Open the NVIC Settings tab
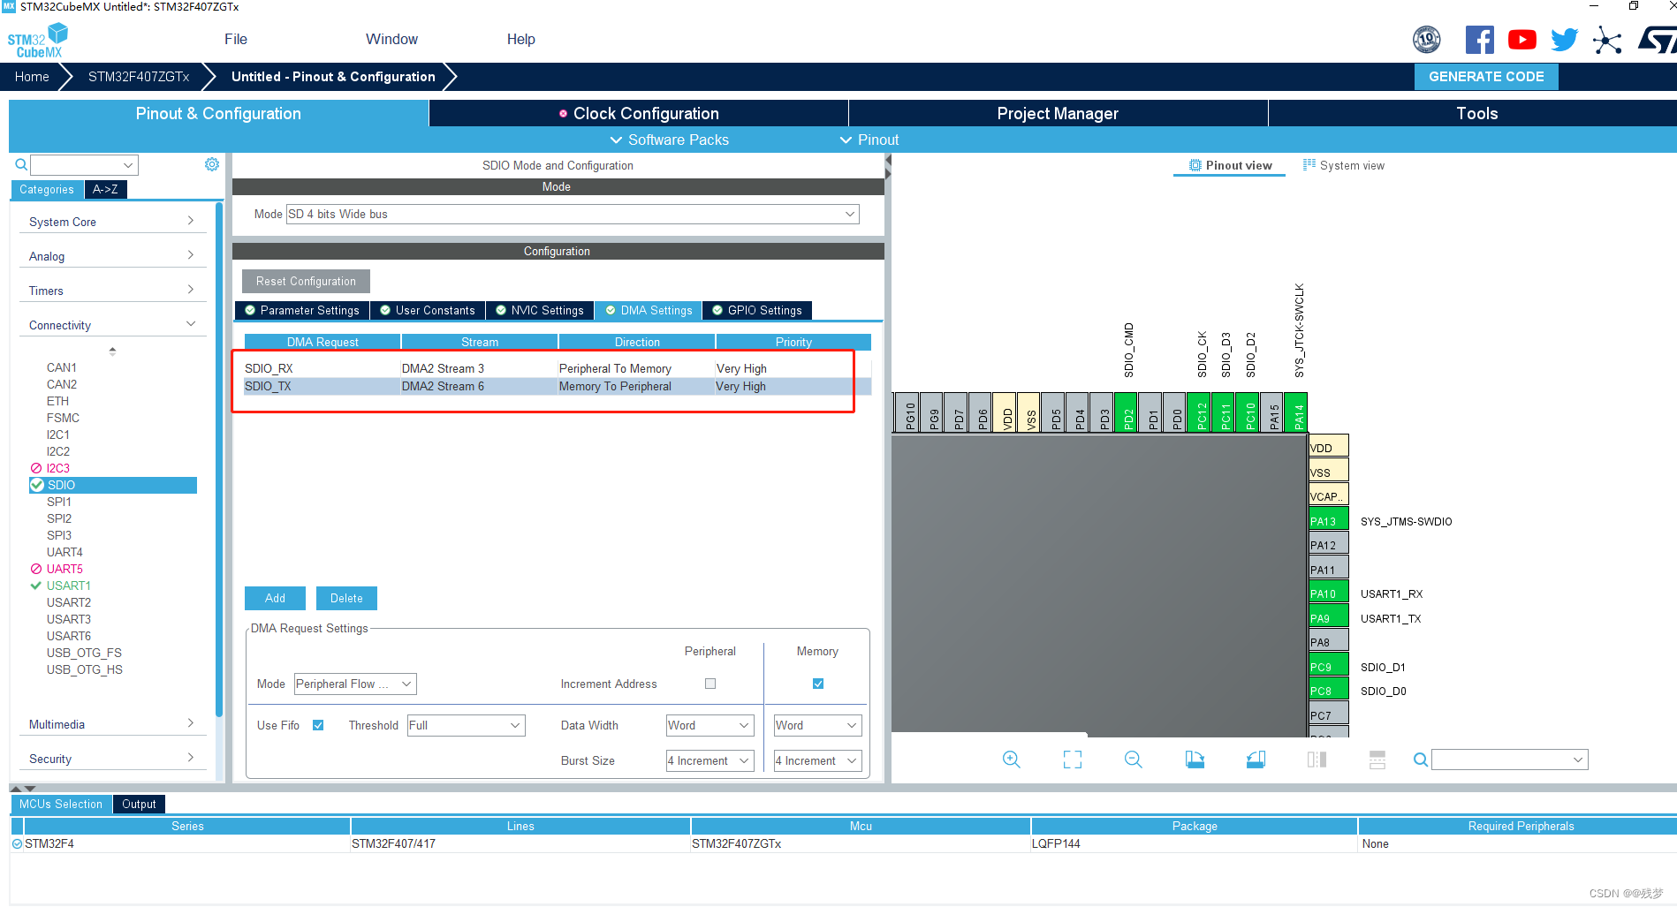 [x=540, y=310]
